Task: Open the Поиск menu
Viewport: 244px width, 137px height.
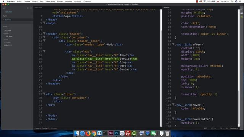Action: (x=35, y=2)
